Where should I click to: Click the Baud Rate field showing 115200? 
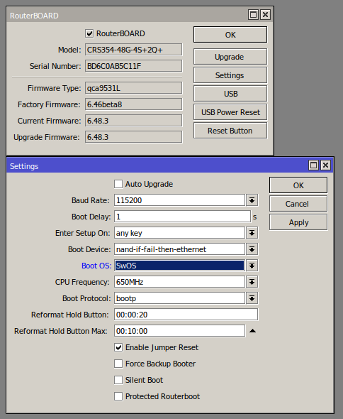coord(179,200)
